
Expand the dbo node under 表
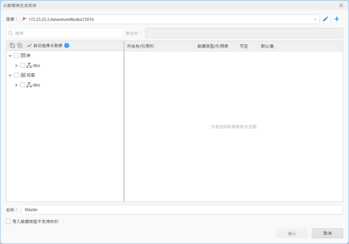pyautogui.click(x=16, y=65)
